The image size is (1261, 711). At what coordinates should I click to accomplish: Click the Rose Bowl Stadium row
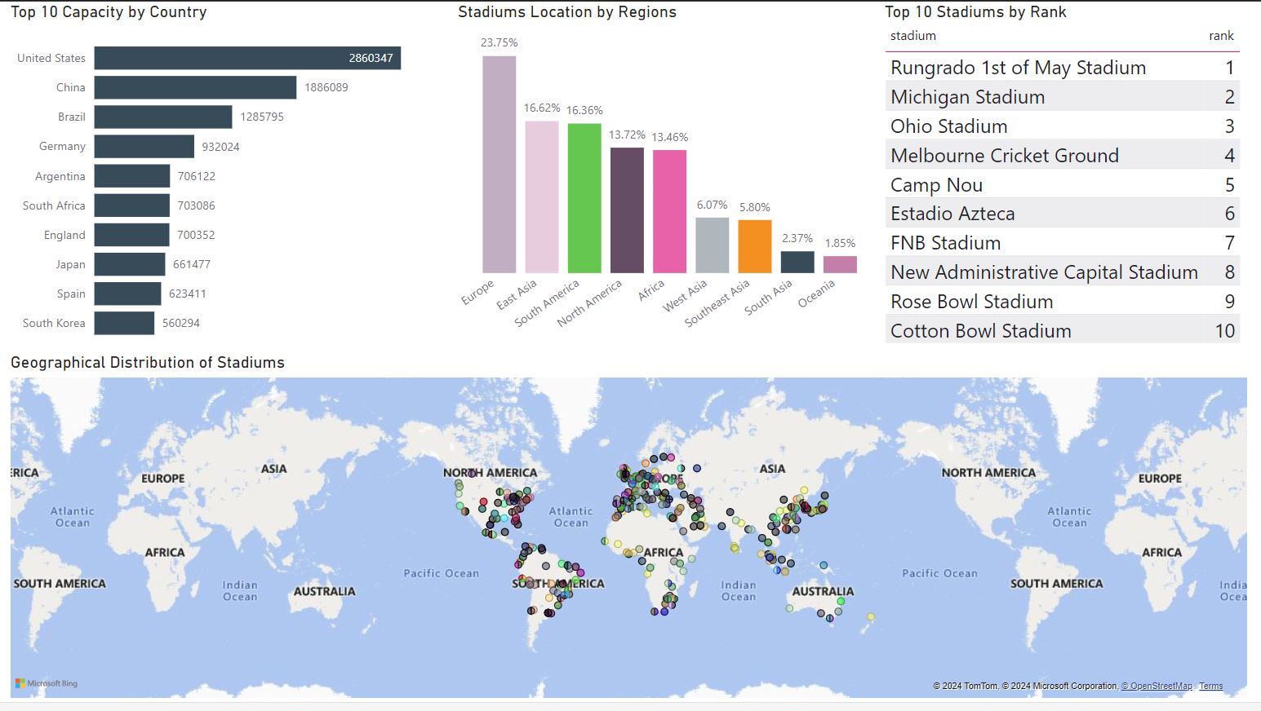(x=1063, y=302)
